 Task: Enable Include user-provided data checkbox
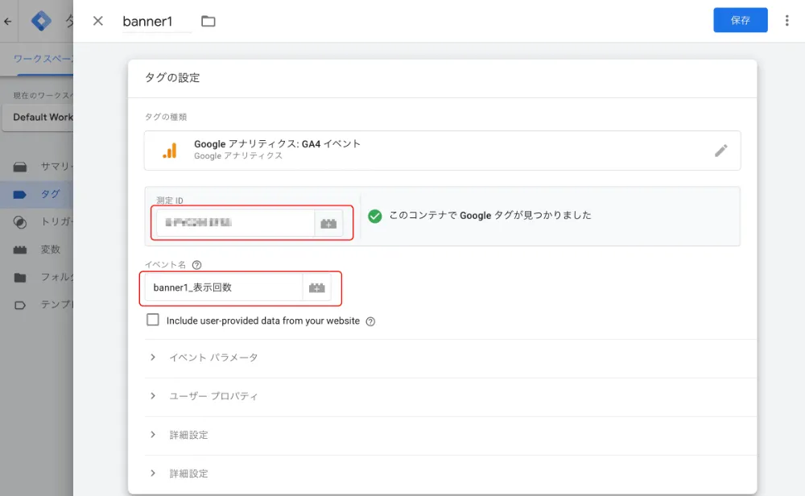[152, 320]
